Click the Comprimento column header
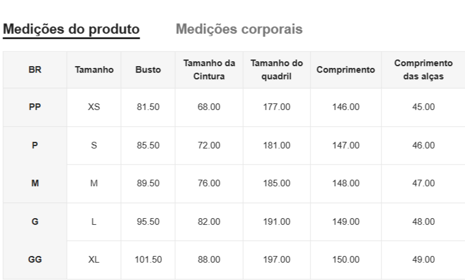 click(345, 70)
